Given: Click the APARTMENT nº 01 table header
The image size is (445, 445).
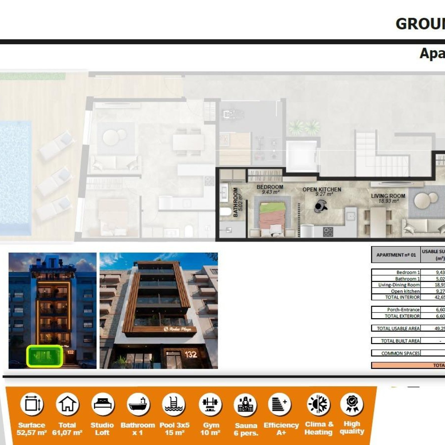Looking at the screenshot, I should coord(396,255).
